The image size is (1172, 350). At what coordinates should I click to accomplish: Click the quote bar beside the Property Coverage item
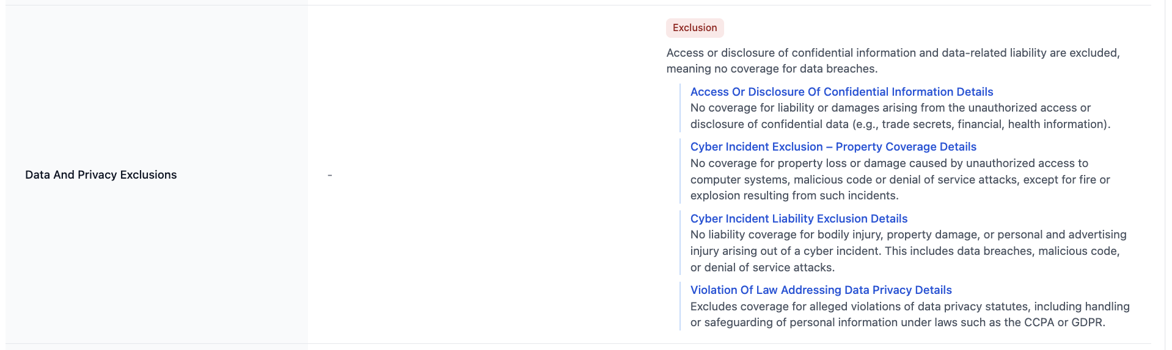[x=680, y=171]
